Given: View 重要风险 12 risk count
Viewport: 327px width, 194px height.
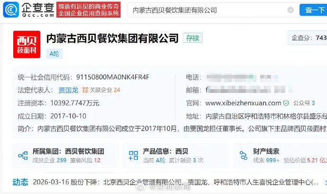Looking at the screenshot, I should pyautogui.click(x=85, y=160).
